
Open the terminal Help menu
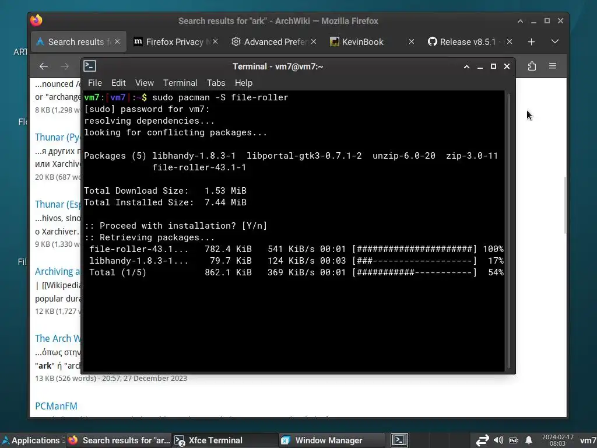tap(244, 83)
